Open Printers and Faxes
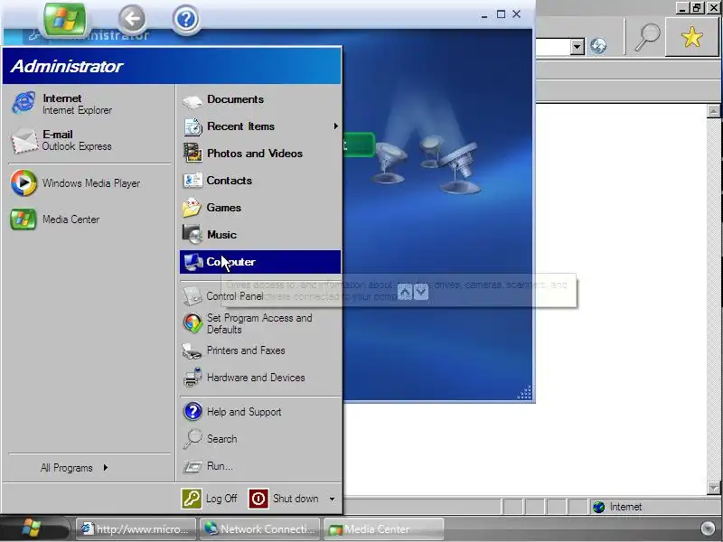 (x=260, y=350)
